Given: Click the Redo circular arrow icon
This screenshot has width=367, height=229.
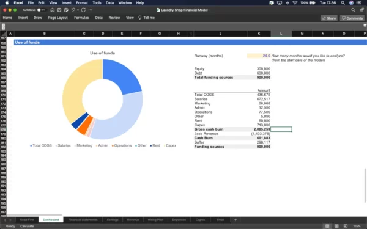Looking at the screenshot, I should [83, 10].
